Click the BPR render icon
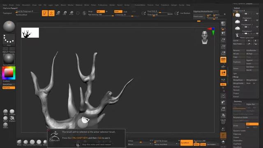The height and width of the screenshot is (148, 263). (223, 23)
